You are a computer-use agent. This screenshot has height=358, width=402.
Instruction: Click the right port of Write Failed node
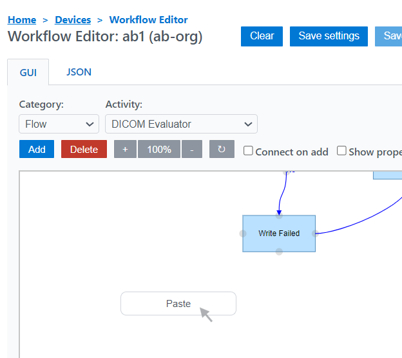(315, 234)
